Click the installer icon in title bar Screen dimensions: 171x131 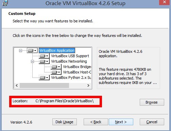(x=5, y=3)
